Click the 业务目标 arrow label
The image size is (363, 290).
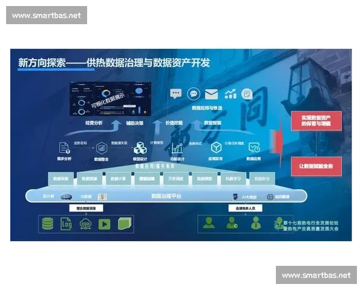[x=80, y=143]
